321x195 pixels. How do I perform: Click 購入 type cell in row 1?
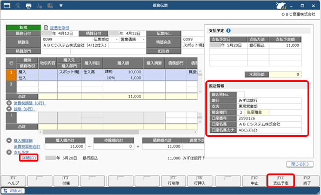coord(28,72)
